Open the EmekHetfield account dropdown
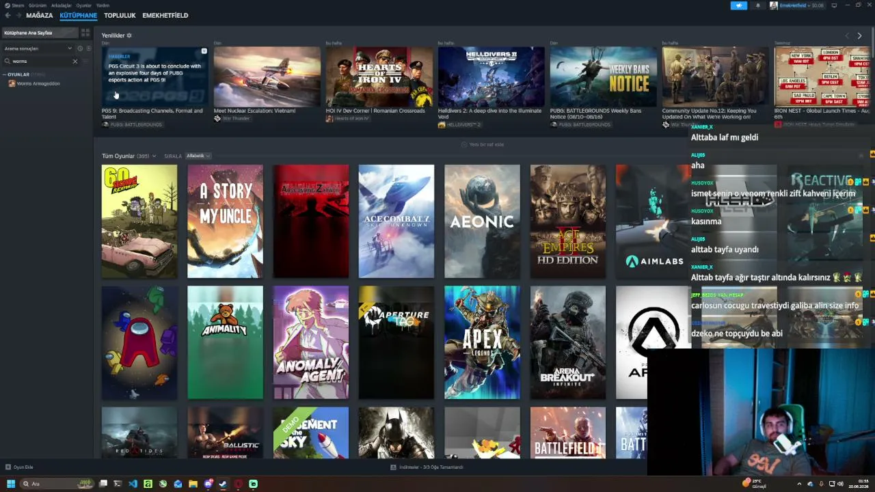The height and width of the screenshot is (492, 875). 796,5
